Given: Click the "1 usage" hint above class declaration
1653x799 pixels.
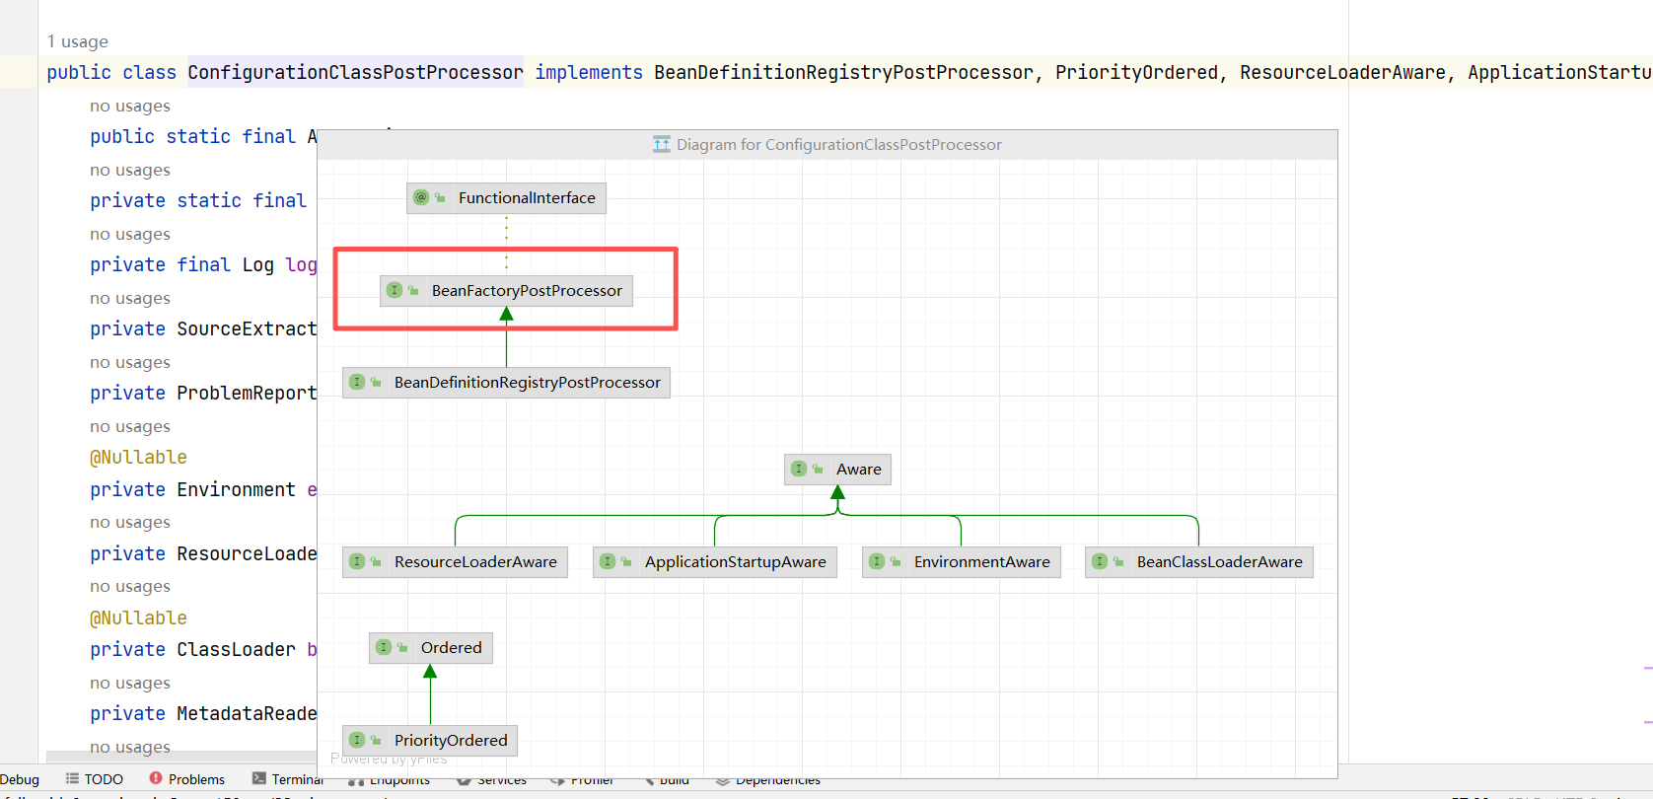Looking at the screenshot, I should (x=78, y=41).
